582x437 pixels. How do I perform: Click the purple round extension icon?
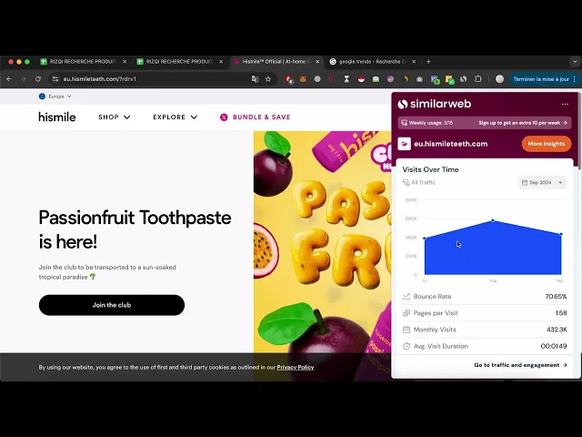[390, 79]
